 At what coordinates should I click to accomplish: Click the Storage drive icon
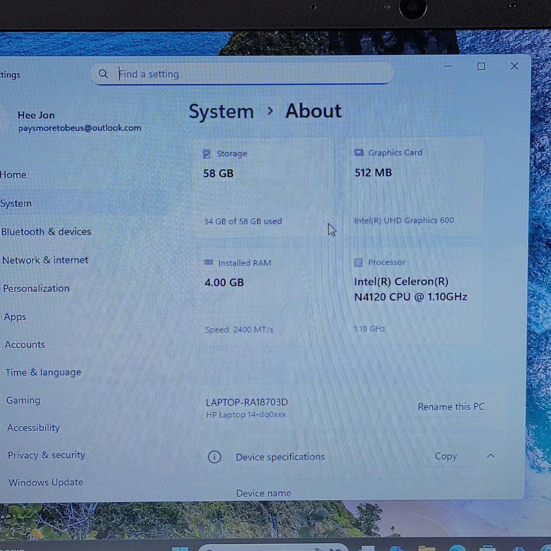tap(207, 154)
